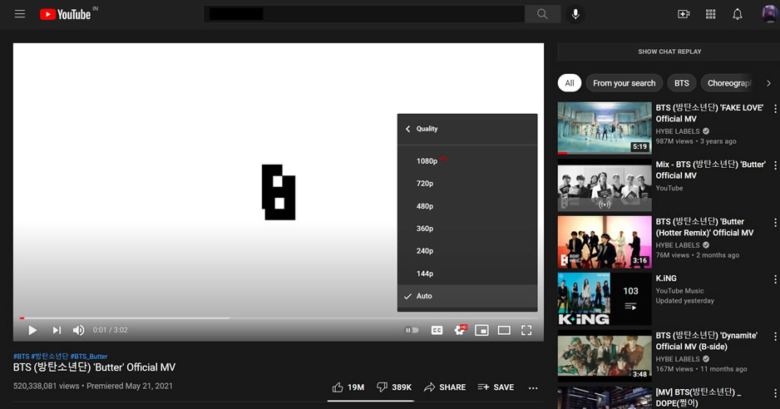The width and height of the screenshot is (780, 409).
Task: Select 720p quality
Action: click(467, 184)
